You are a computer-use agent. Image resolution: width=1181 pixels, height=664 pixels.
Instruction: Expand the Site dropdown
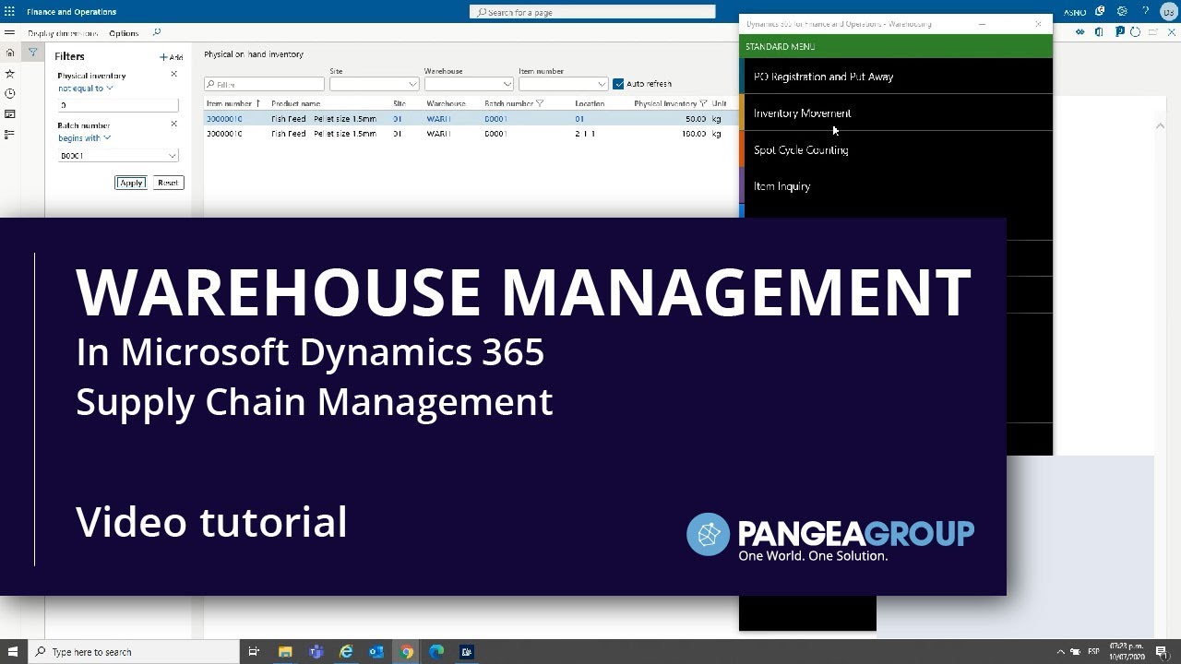[412, 84]
